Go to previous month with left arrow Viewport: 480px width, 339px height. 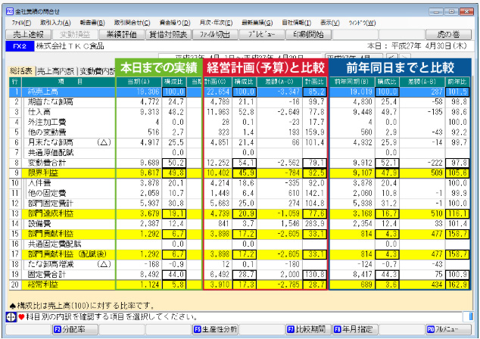[391, 57]
